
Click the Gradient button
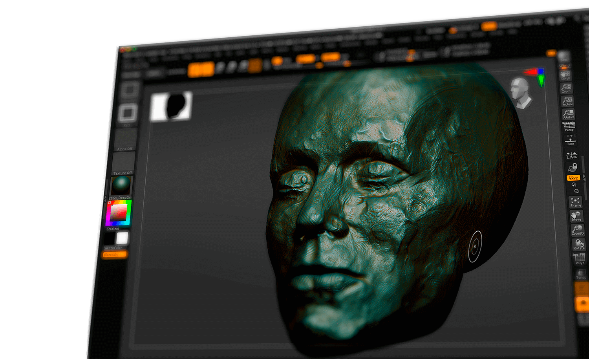pos(113,229)
